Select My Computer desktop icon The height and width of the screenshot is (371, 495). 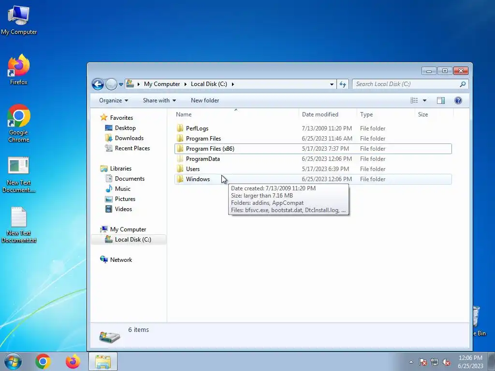point(19,20)
